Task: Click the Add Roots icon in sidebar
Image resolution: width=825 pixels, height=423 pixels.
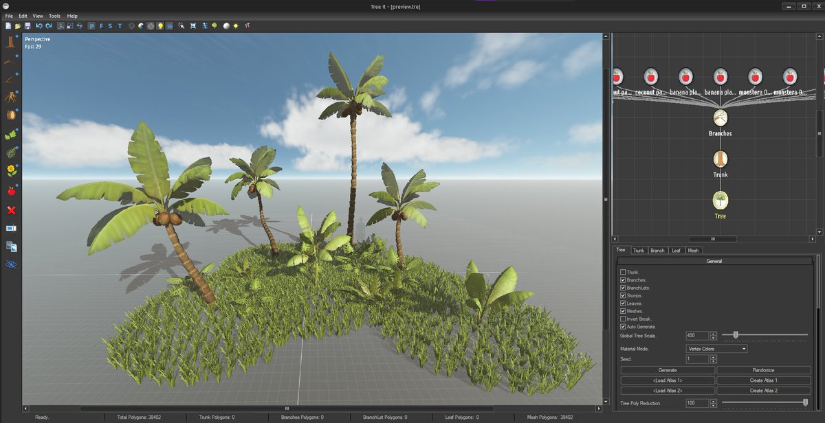Action: pos(11,97)
